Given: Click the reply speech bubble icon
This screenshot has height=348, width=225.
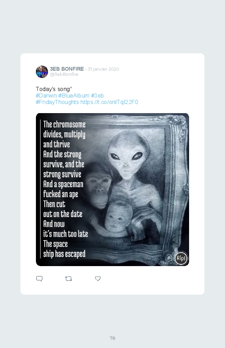Looking at the screenshot, I should click(39, 279).
